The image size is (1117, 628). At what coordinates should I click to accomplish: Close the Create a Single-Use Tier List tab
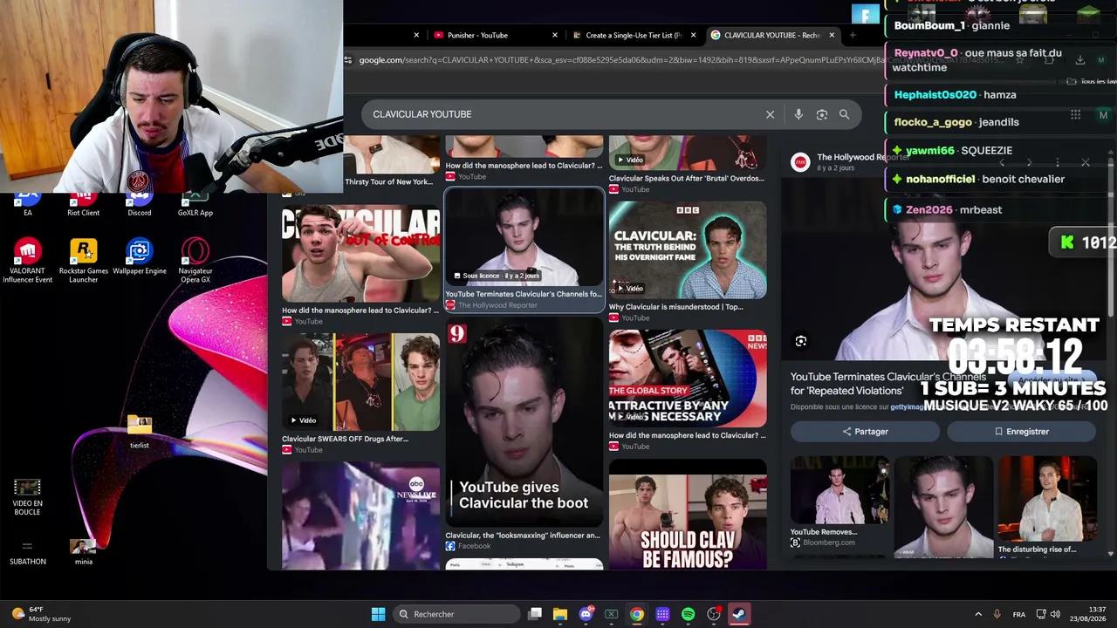694,35
